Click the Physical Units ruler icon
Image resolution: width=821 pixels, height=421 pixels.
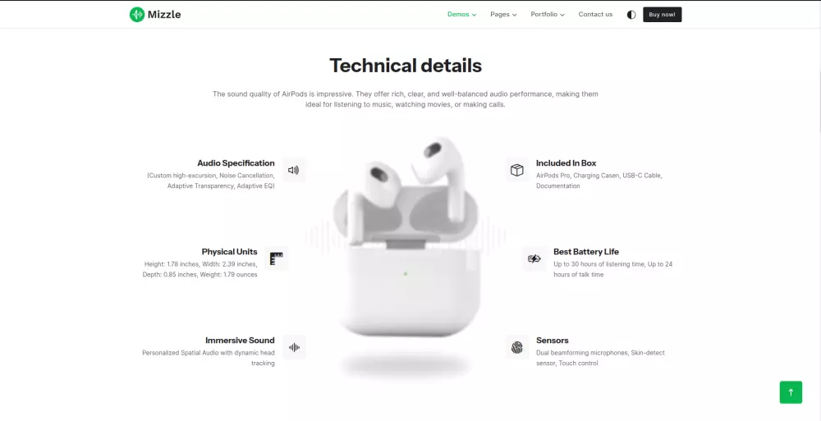pos(277,259)
